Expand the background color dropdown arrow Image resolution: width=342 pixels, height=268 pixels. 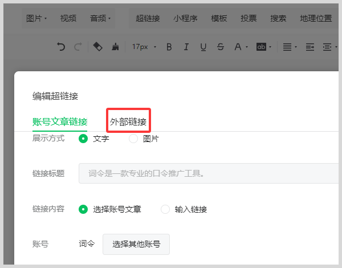270,47
